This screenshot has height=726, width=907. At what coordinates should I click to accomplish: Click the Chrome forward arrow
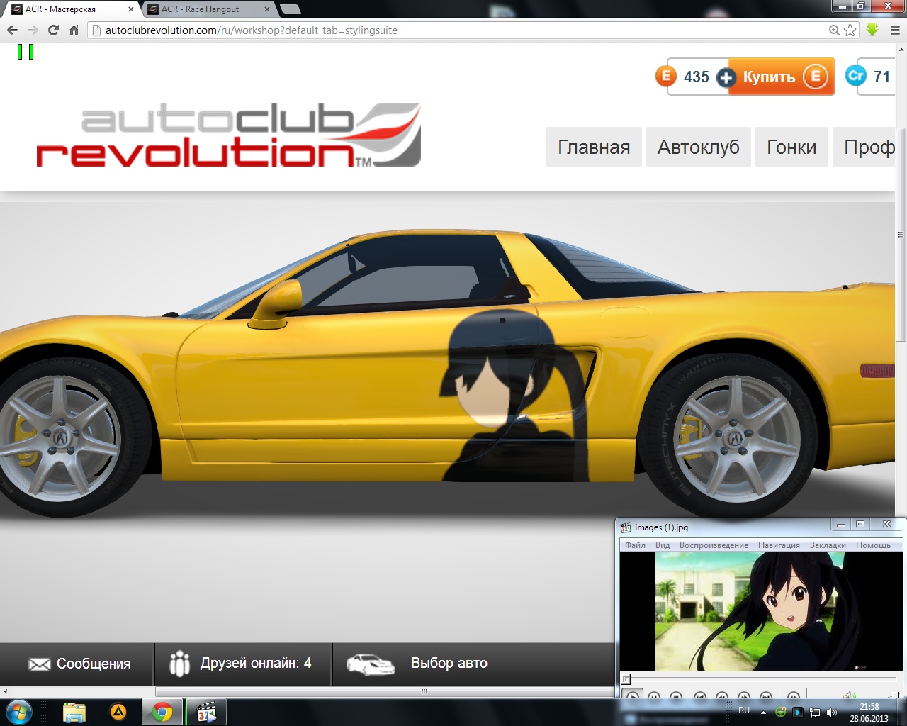[x=33, y=30]
